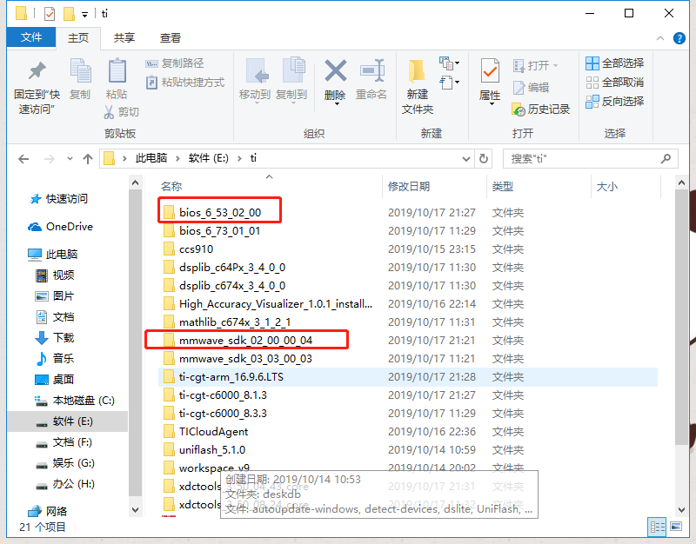Select the uniflash_5.1.0 folder
This screenshot has height=544, width=696.
point(212,449)
